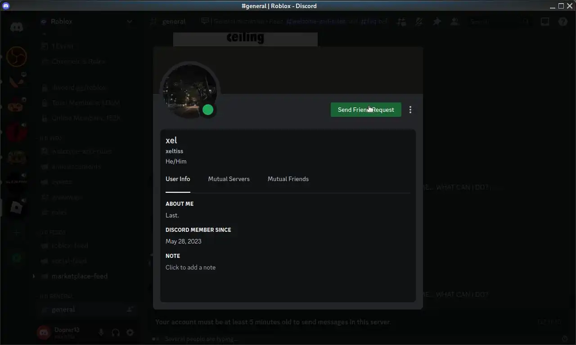Open the Roblox server icon in sidebar
This screenshot has width=576, height=345.
[x=17, y=207]
